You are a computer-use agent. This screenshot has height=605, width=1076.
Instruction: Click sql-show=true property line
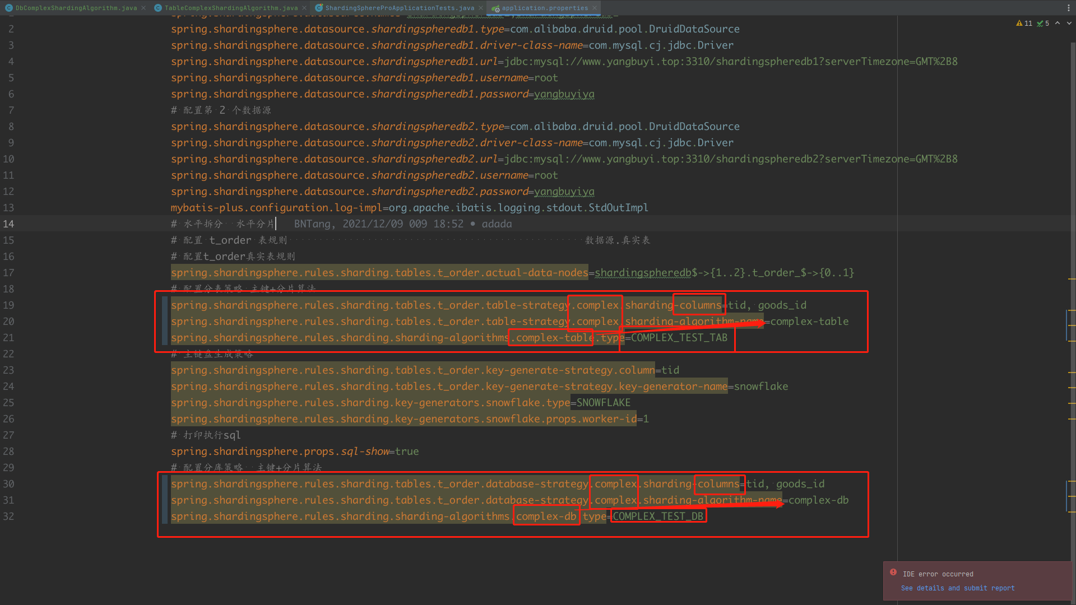295,452
